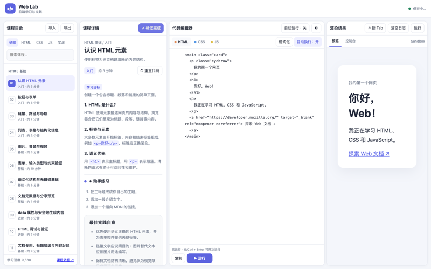Open lesson 文档骨架、标题层级与内容分区
The width and height of the screenshot is (431, 269).
tap(40, 248)
